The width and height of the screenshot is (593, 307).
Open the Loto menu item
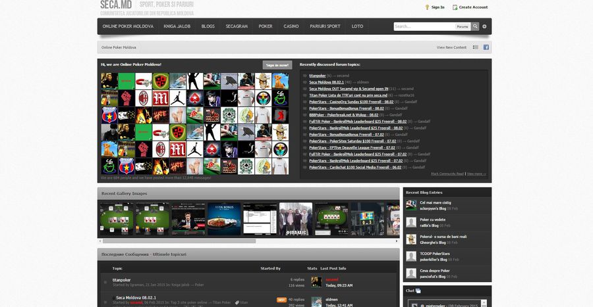point(357,26)
